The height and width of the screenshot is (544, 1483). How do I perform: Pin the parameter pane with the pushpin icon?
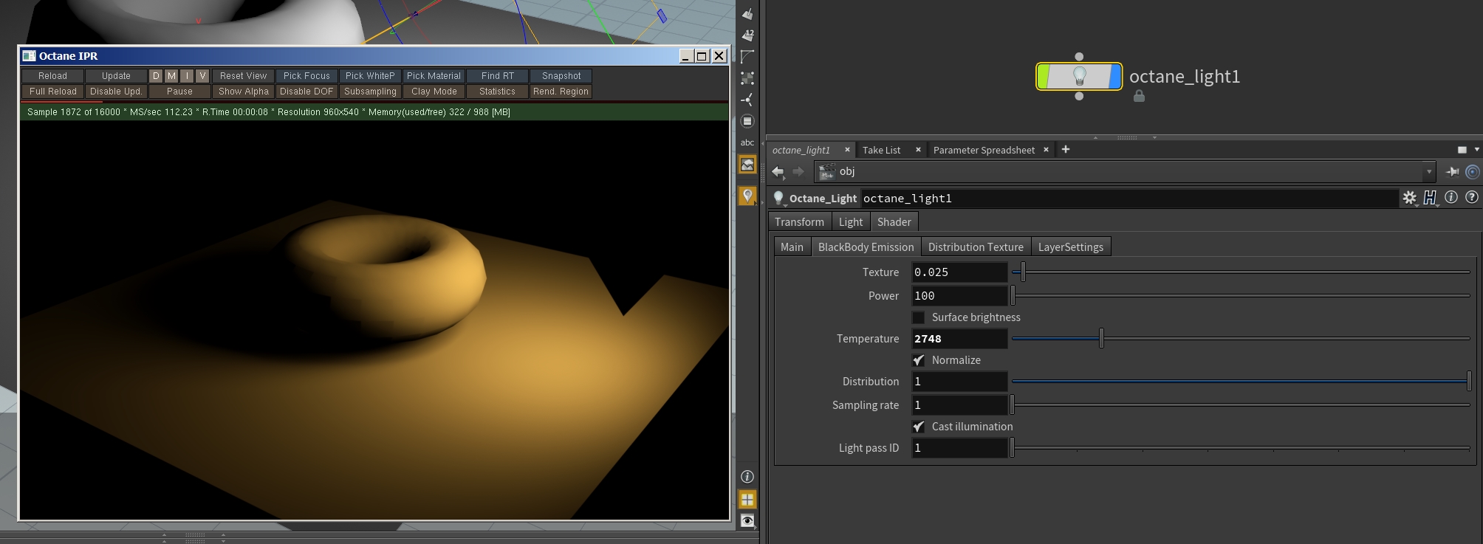[1452, 171]
